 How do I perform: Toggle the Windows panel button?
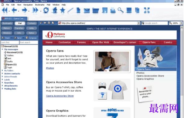click(7, 33)
